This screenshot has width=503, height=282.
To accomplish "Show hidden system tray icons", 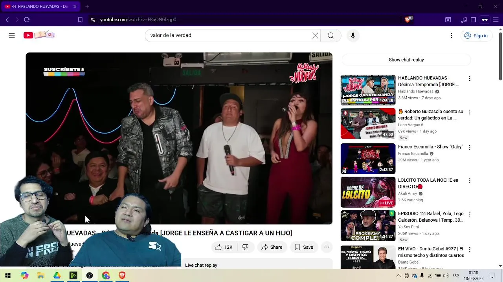I will pyautogui.click(x=398, y=276).
